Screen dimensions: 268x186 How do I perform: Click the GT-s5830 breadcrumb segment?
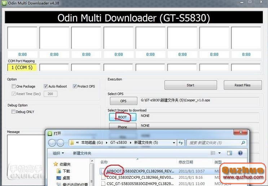(x=119, y=142)
